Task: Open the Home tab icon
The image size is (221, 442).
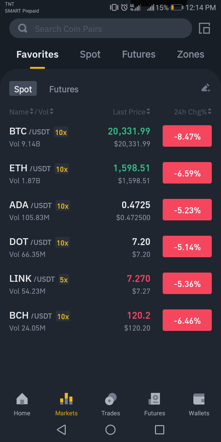Action: coord(22,399)
